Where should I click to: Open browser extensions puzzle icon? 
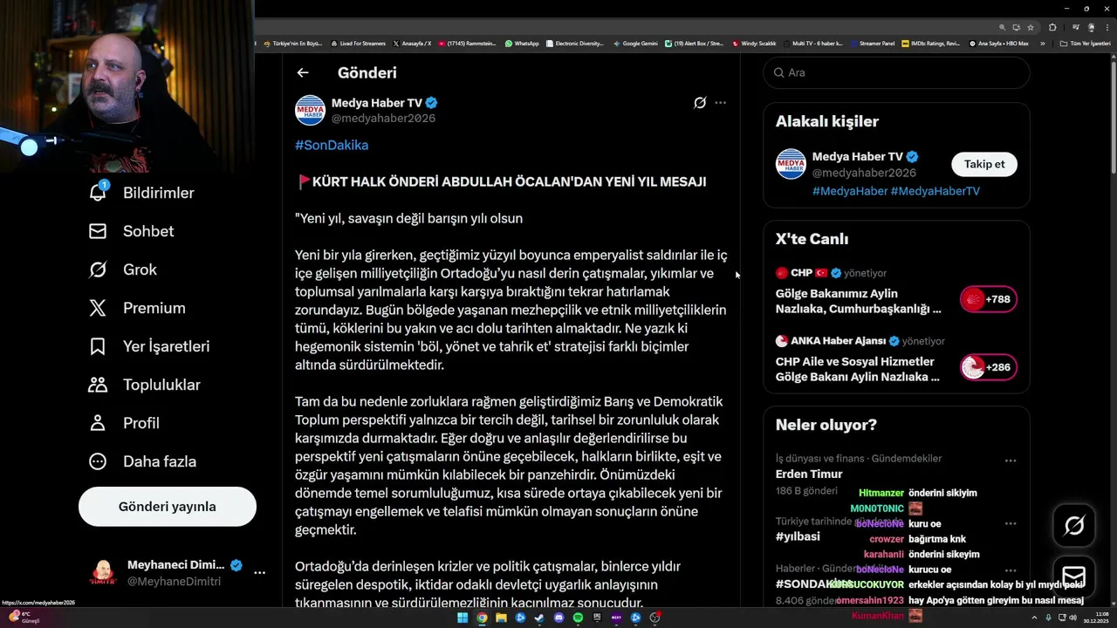(x=1052, y=27)
